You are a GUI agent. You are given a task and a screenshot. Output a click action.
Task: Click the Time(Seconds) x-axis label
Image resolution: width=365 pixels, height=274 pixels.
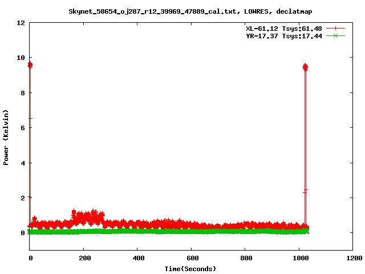(190, 269)
